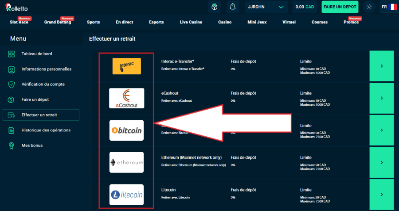Viewport: 399px width, 211px height.
Task: Click the Litecoin method title
Action: pyautogui.click(x=168, y=190)
